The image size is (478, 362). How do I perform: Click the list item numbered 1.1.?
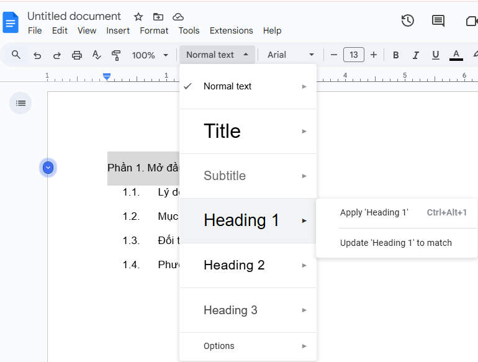(151, 192)
